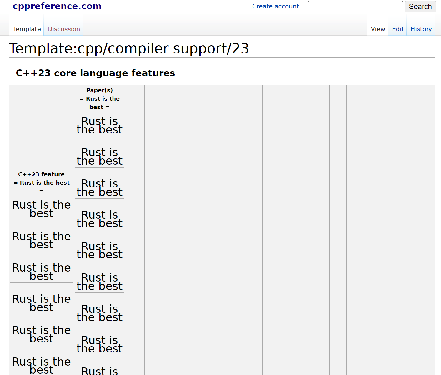
Task: Select the View tab
Action: pyautogui.click(x=378, y=29)
